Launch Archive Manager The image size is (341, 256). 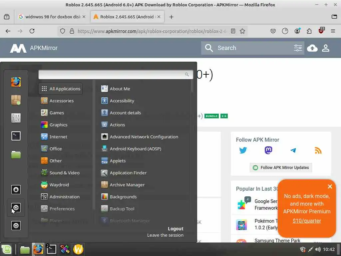coord(145,185)
